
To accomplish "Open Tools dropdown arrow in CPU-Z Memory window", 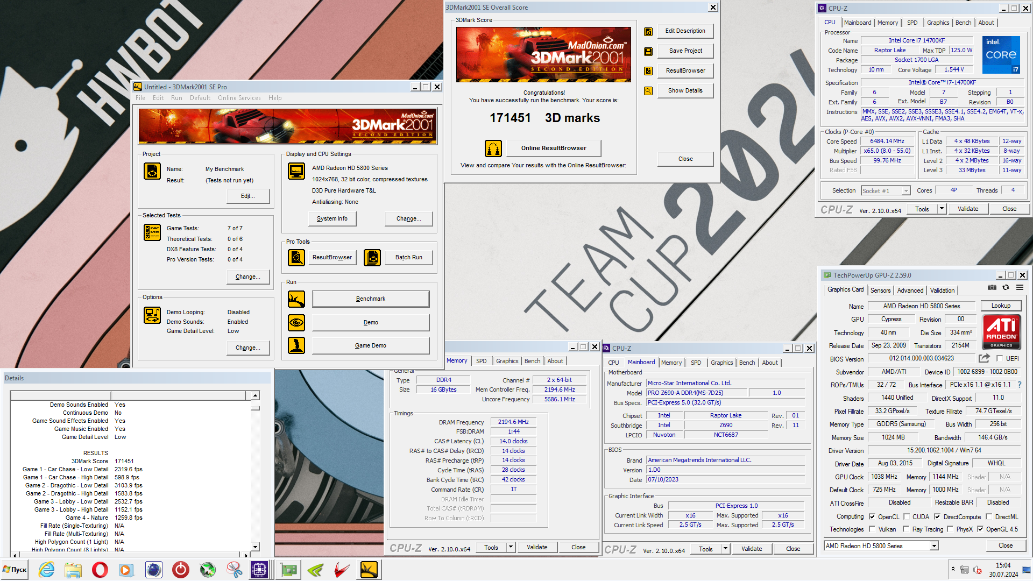I will coord(511,547).
